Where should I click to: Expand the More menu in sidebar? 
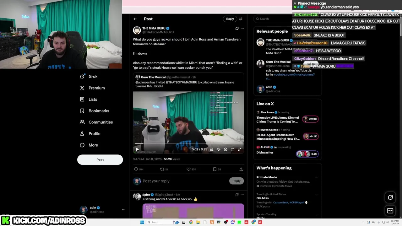[x=89, y=145]
